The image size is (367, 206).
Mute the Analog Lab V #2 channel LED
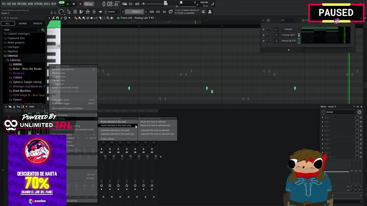coord(263,41)
